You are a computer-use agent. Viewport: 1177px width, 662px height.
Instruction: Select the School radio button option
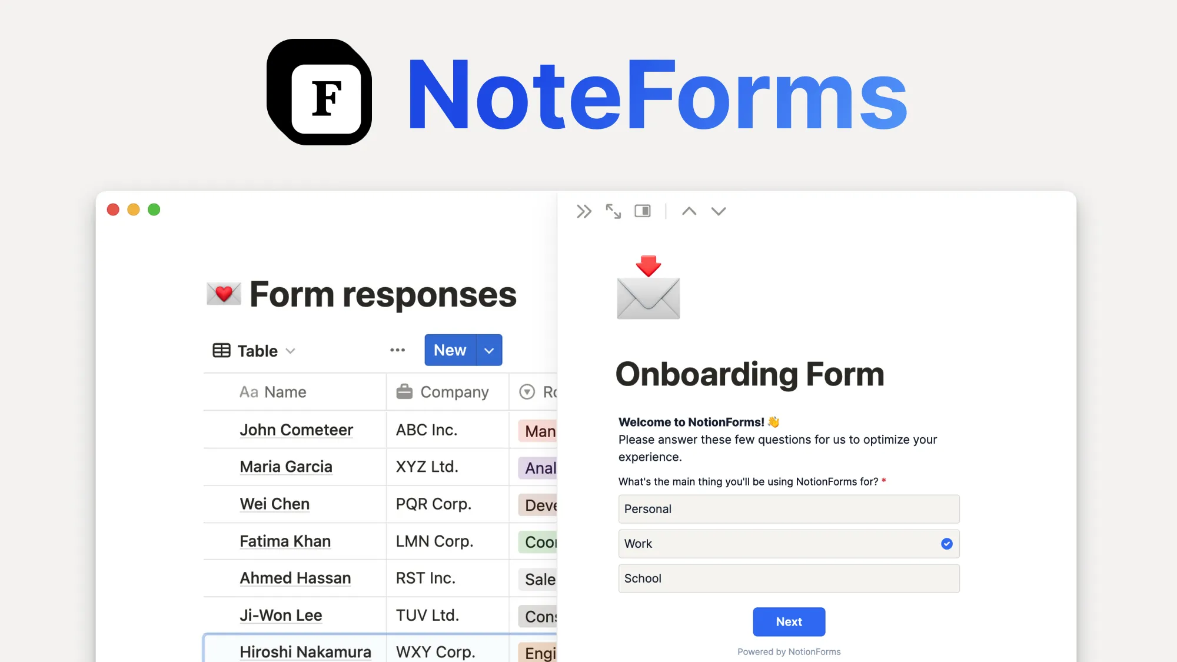coord(788,578)
